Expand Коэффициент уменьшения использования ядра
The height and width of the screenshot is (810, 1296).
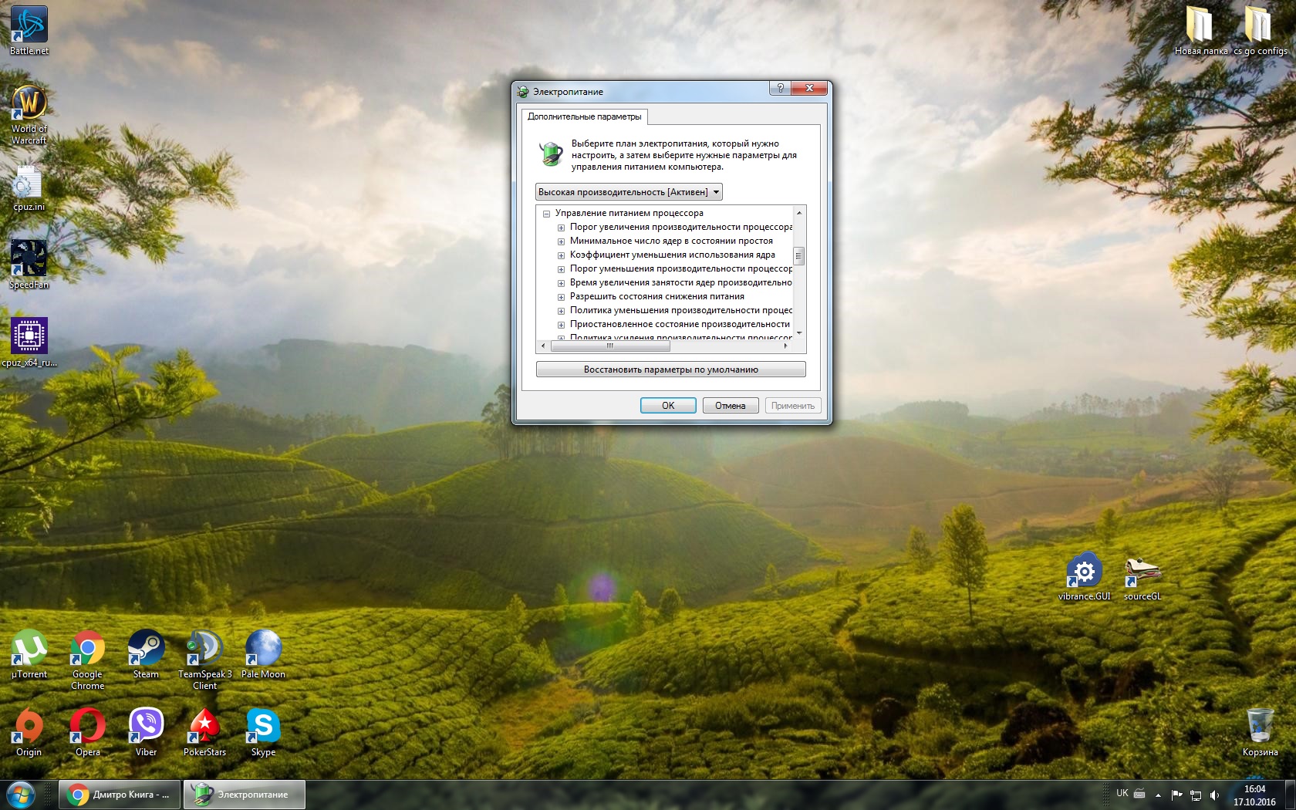(x=562, y=255)
